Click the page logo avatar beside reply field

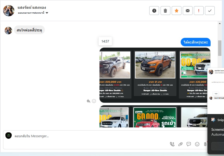tap(9, 136)
